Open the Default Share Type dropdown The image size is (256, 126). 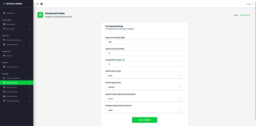(x=145, y=76)
